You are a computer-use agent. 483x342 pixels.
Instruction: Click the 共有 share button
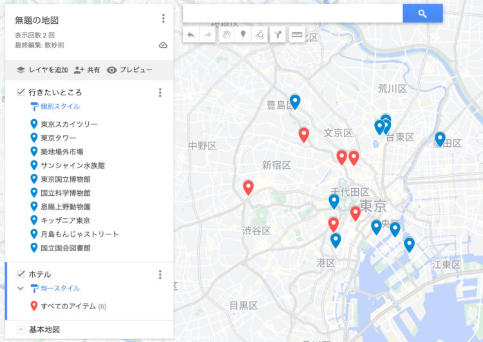coord(87,70)
